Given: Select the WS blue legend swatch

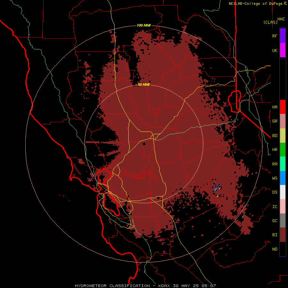Looking at the screenshot, I should (283, 178).
